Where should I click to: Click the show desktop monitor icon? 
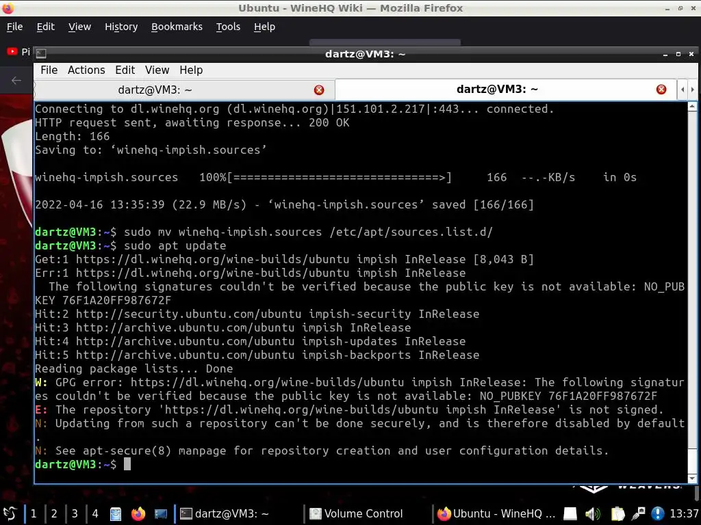click(x=160, y=514)
